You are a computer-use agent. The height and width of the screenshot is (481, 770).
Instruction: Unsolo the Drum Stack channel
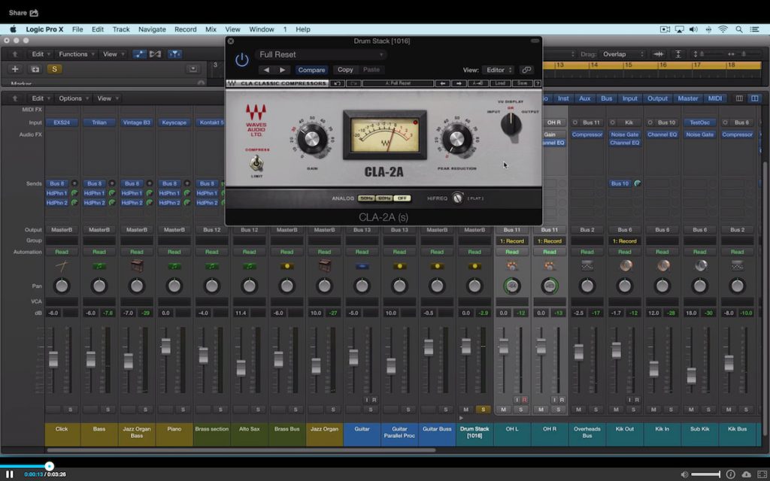(x=484, y=410)
